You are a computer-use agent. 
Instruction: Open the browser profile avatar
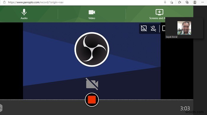click(x=195, y=2)
